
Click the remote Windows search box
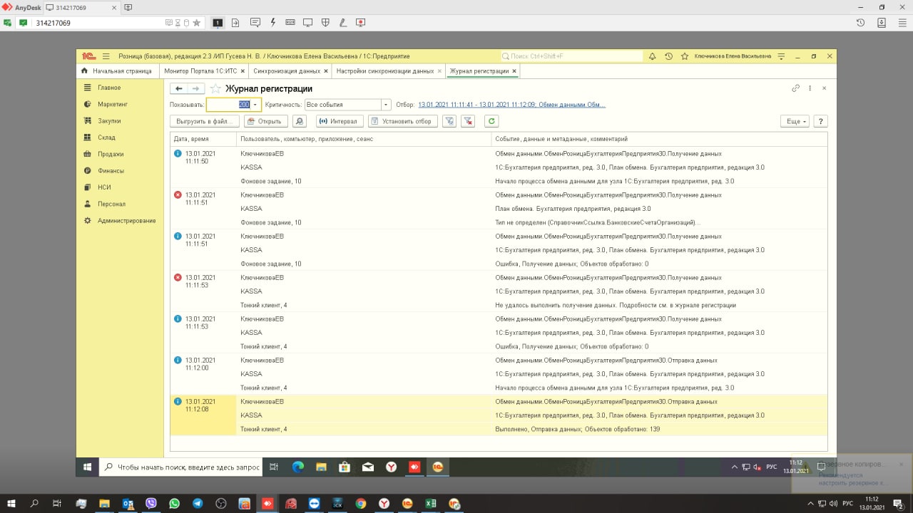coord(180,467)
